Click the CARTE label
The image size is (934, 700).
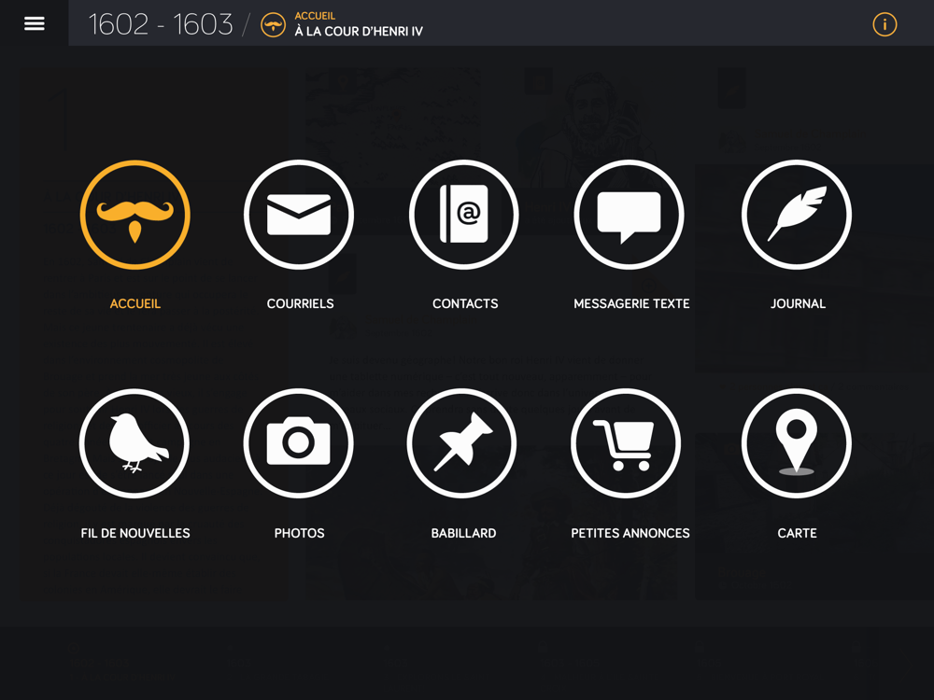click(797, 533)
